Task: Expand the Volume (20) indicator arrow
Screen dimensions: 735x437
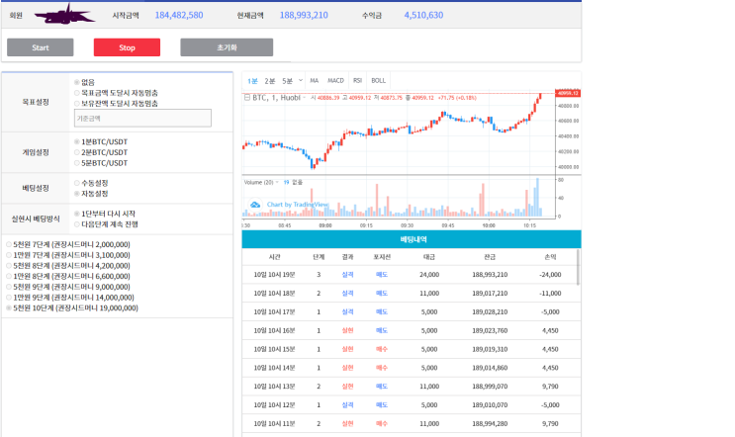Action: pos(277,182)
